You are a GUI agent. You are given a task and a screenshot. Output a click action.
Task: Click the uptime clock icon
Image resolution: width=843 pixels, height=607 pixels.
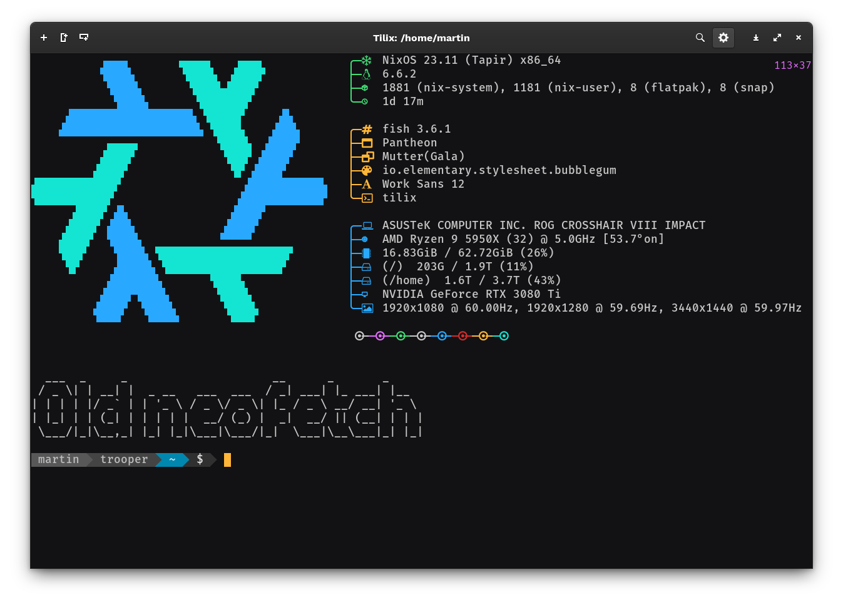pyautogui.click(x=365, y=101)
